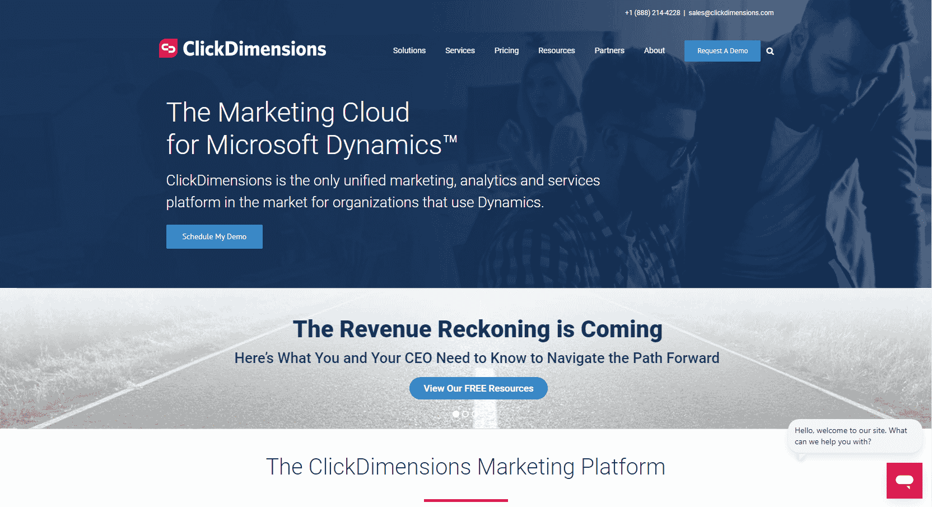Click 'The ClickDimensions Marketing Platform' heading

point(465,467)
